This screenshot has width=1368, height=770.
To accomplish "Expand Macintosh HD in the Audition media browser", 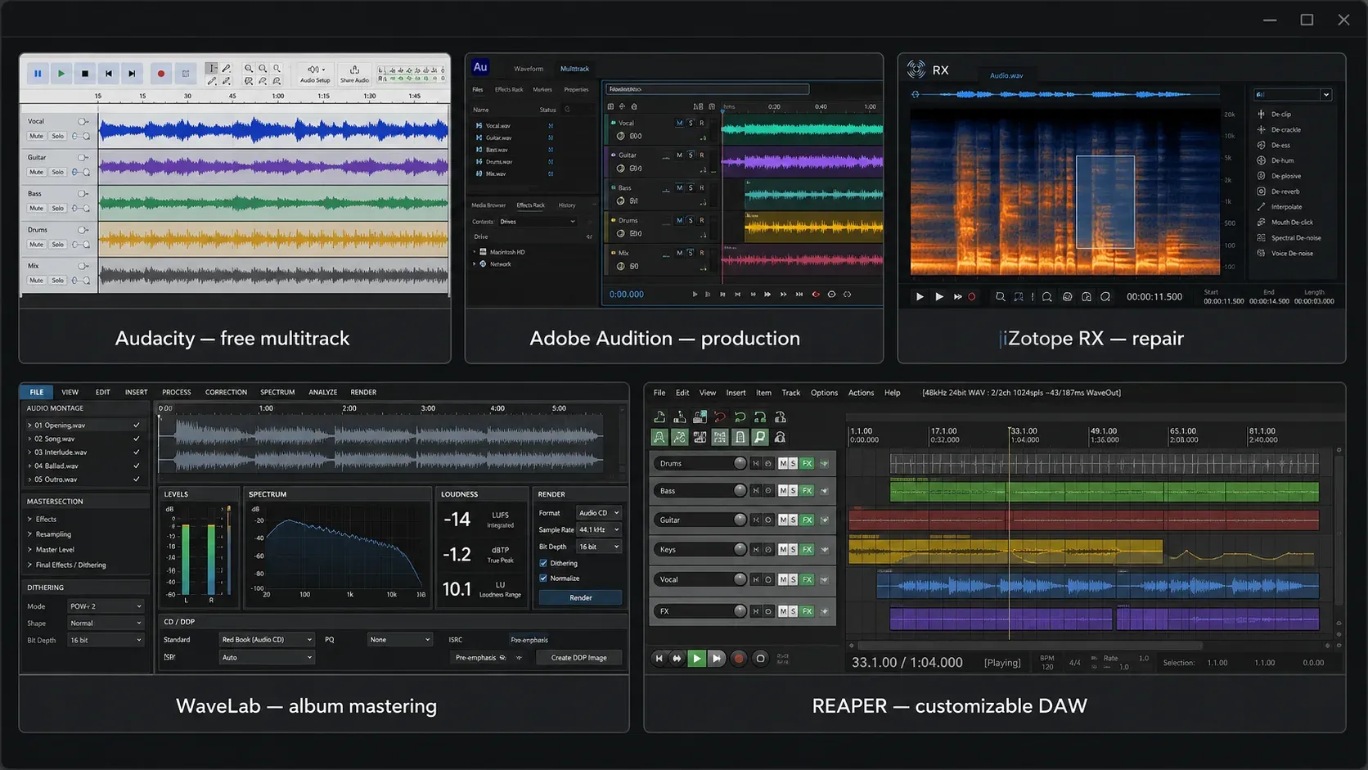I will coord(475,252).
